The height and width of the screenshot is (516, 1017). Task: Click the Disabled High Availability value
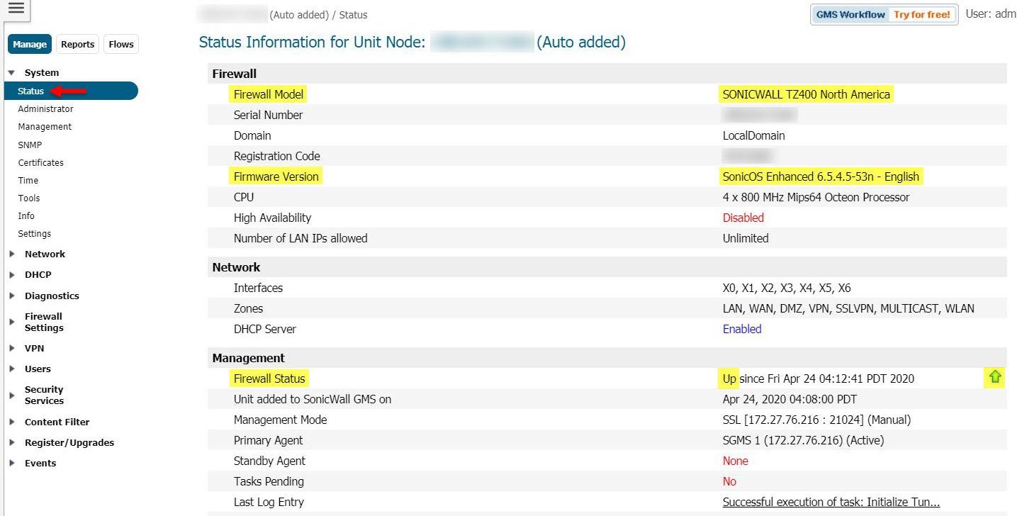click(x=743, y=218)
